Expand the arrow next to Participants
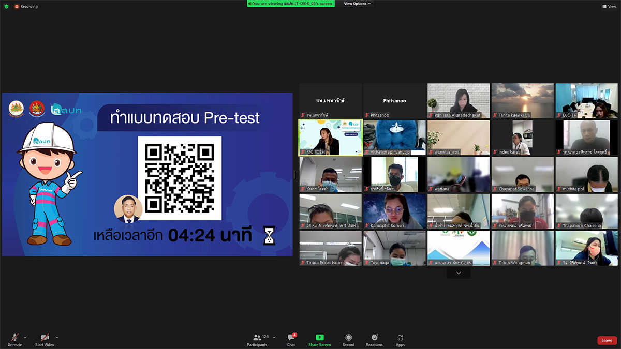Viewport: 621px width, 349px height. 274,338
